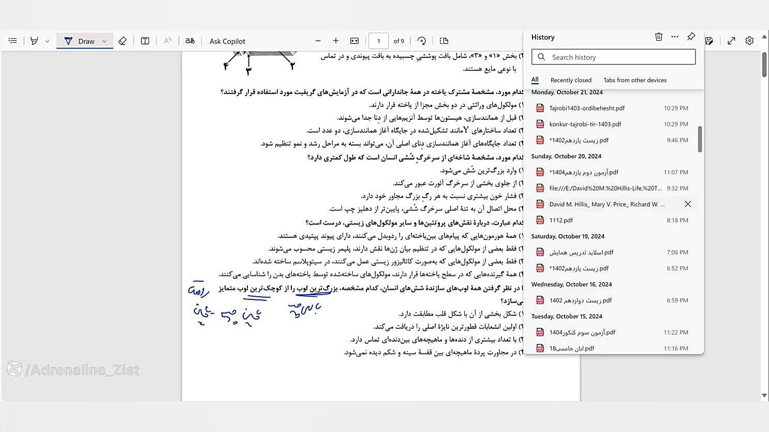Screen dimensions: 769x432
Task: Open اسلاید تدریس همایش pdf entry
Action: [x=613, y=252]
